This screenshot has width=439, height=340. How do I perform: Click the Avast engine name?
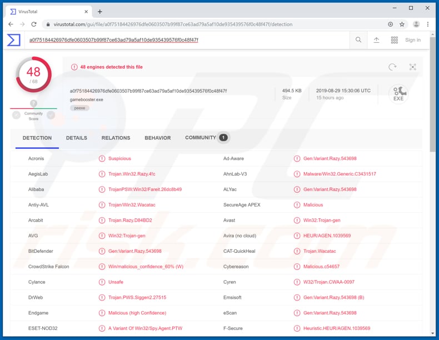pyautogui.click(x=229, y=220)
